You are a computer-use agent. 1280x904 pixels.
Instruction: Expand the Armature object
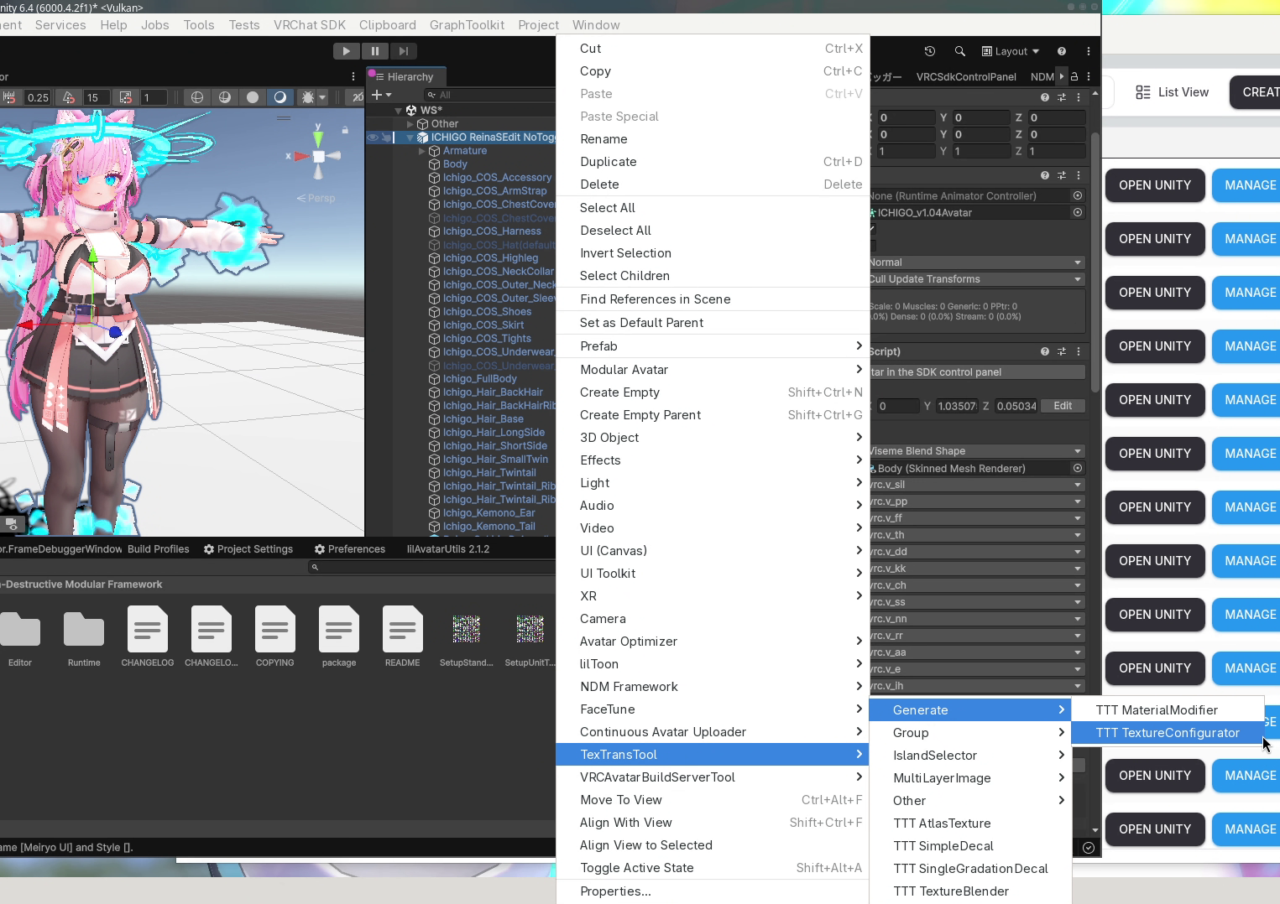point(422,151)
